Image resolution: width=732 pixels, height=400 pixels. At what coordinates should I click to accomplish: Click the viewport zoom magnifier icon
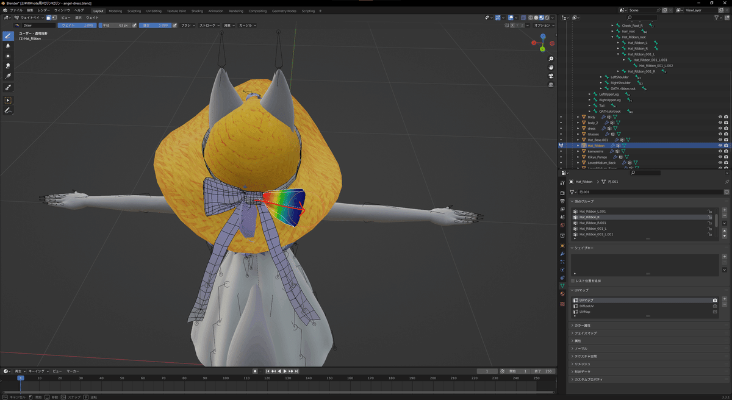(551, 59)
